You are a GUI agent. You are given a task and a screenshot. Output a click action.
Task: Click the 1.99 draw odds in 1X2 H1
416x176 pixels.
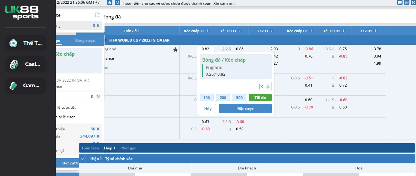pyautogui.click(x=377, y=63)
